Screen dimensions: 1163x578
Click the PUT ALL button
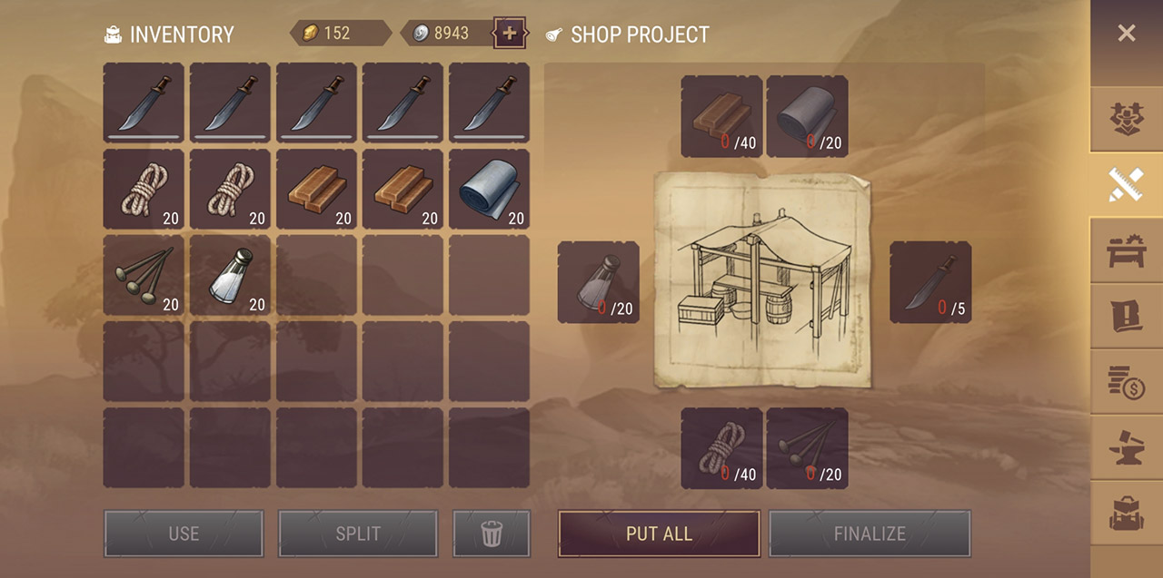(x=659, y=534)
